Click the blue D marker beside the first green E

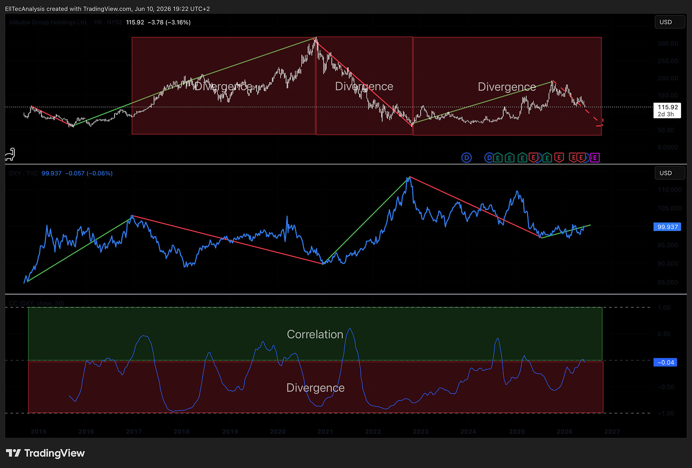pos(489,158)
